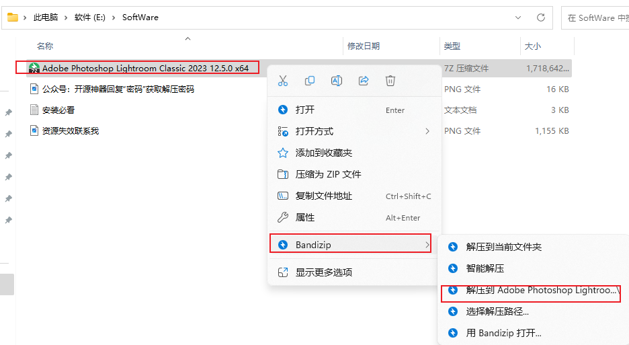
Task: Sort by the 大小 column header
Action: pos(533,46)
